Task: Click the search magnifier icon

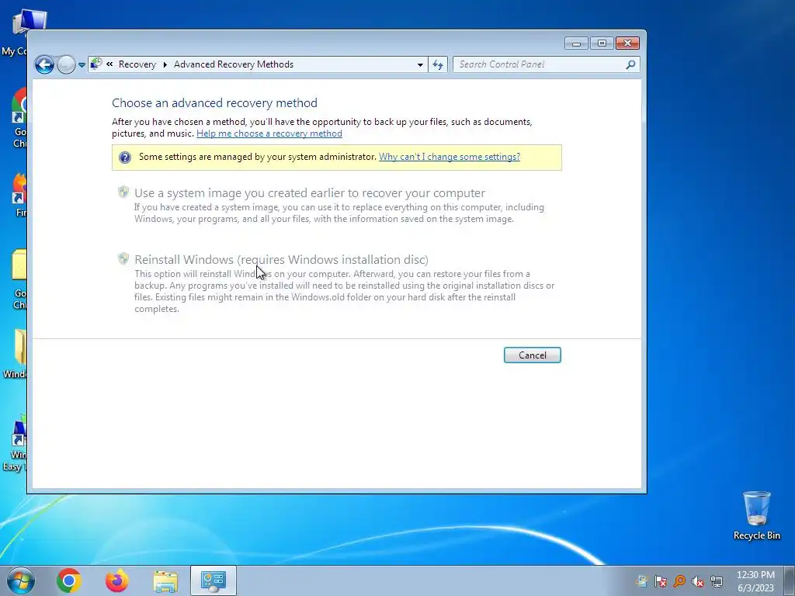Action: point(630,64)
